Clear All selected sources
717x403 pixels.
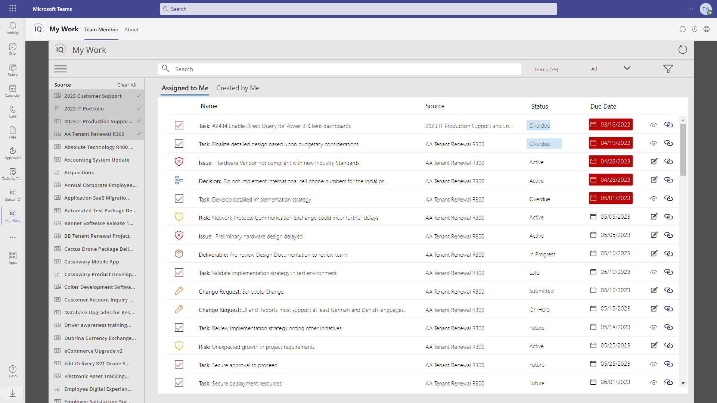tap(127, 85)
